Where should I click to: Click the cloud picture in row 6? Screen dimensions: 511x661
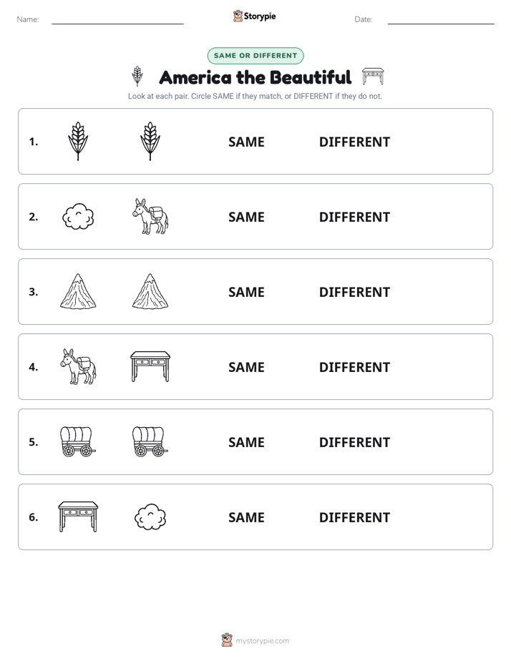tap(150, 516)
